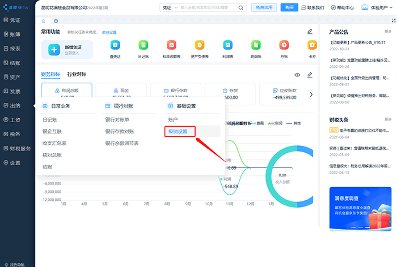The image size is (397, 267).
Task: Open 资产 in the sidebar
Action: 12,77
